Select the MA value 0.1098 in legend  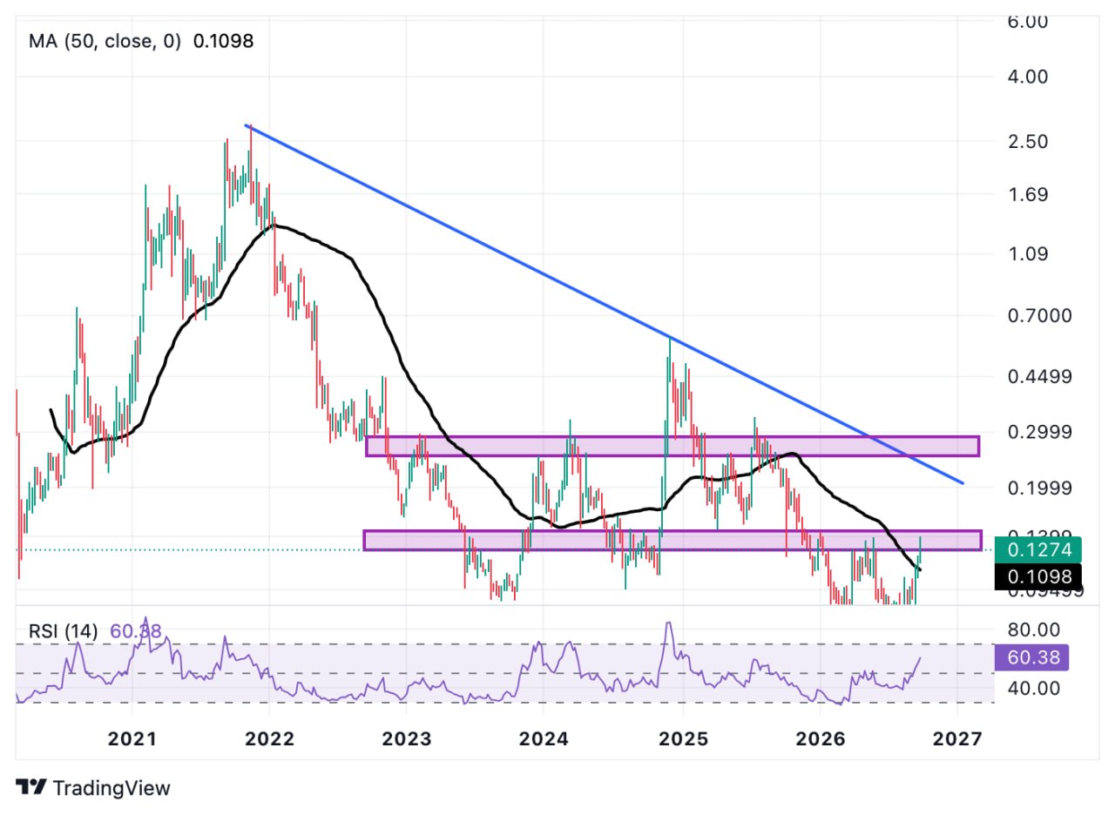[x=222, y=41]
